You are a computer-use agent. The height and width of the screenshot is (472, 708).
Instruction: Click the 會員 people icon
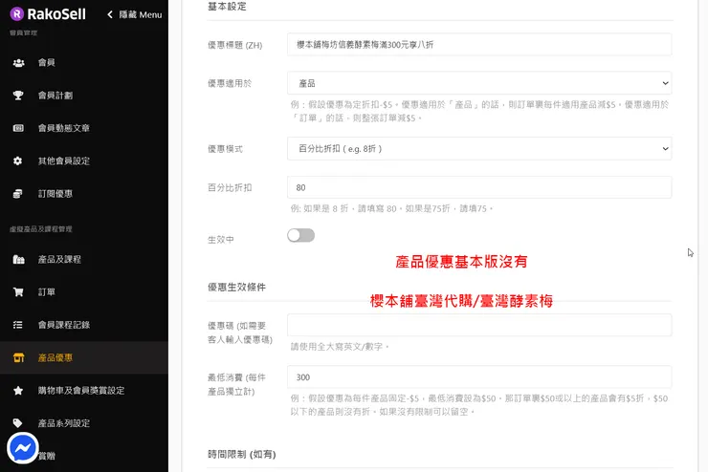click(x=18, y=63)
